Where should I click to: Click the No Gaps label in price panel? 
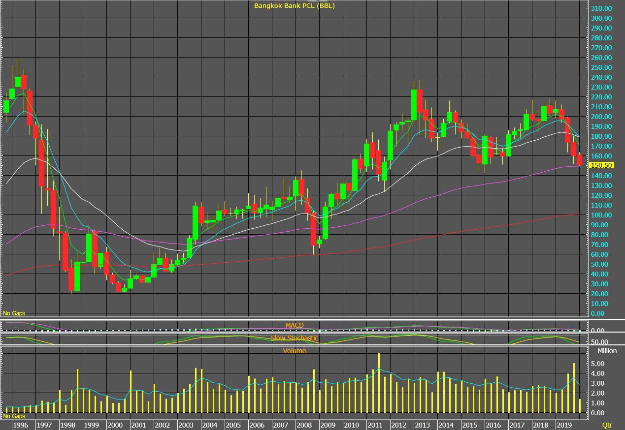[x=14, y=313]
